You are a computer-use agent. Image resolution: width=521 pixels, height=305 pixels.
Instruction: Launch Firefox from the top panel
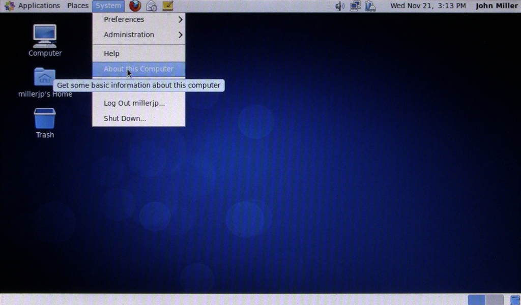click(x=135, y=6)
